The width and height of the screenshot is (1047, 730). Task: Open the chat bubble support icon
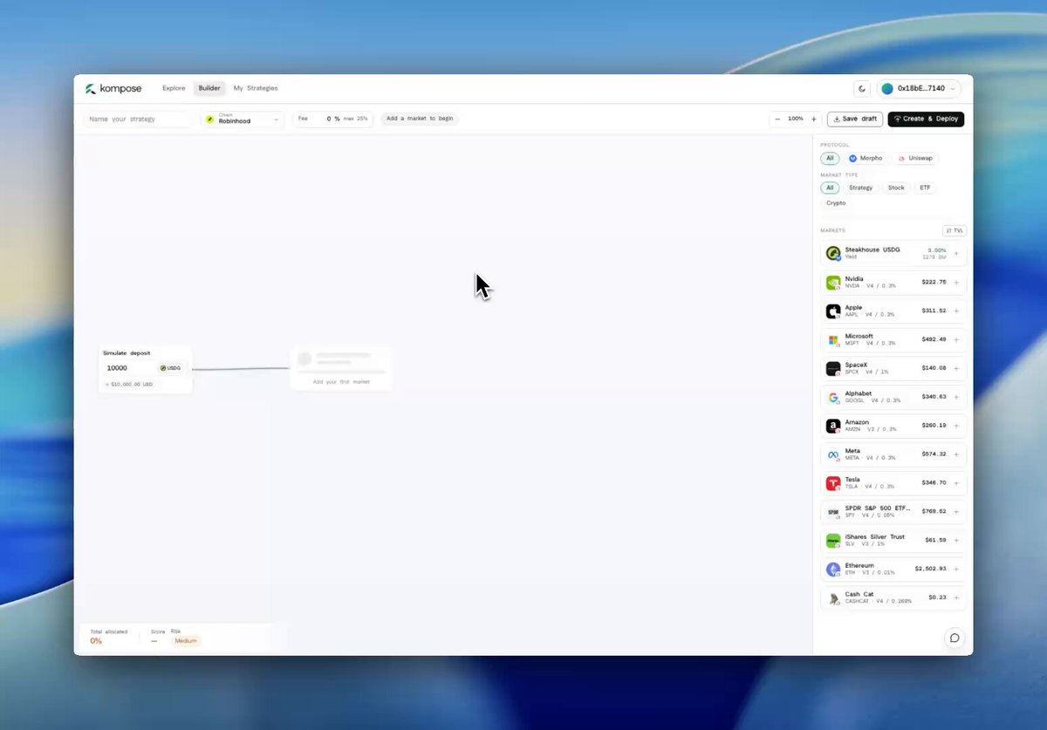[955, 638]
